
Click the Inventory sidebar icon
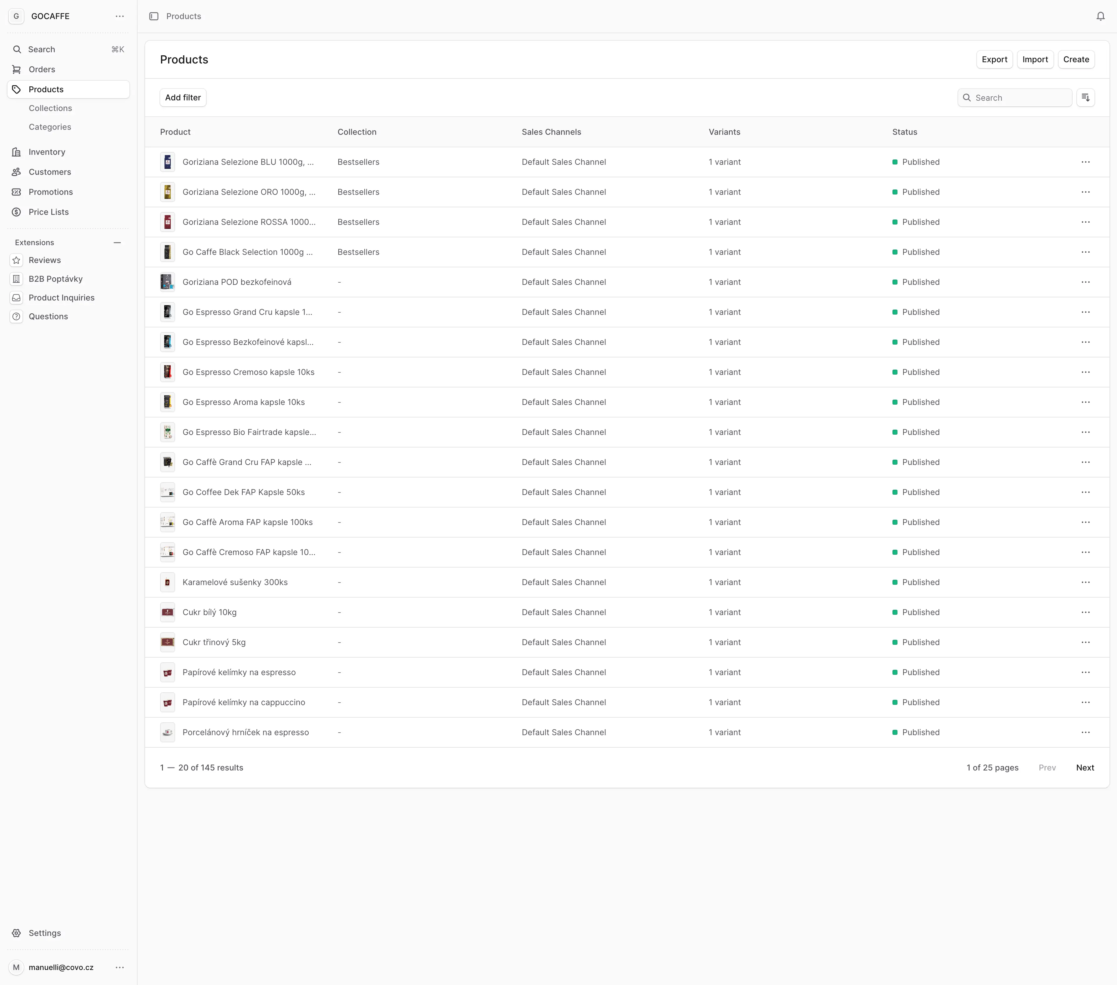click(16, 152)
